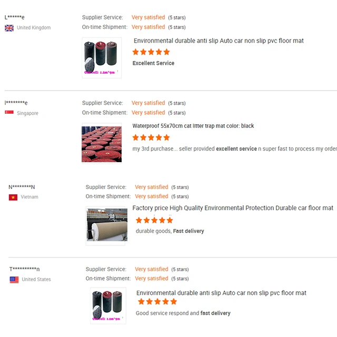This screenshot has width=337, height=337.
Task: Open factory roll machine product thumbnail
Action: [x=107, y=225]
